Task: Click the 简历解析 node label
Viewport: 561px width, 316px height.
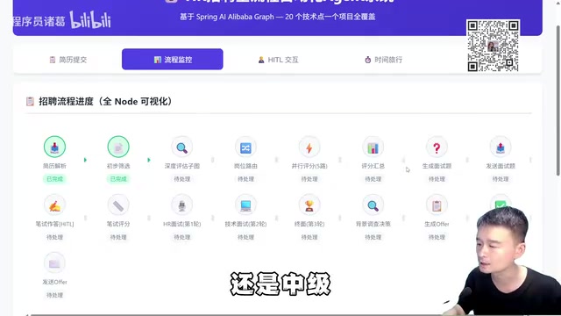Action: pos(54,166)
